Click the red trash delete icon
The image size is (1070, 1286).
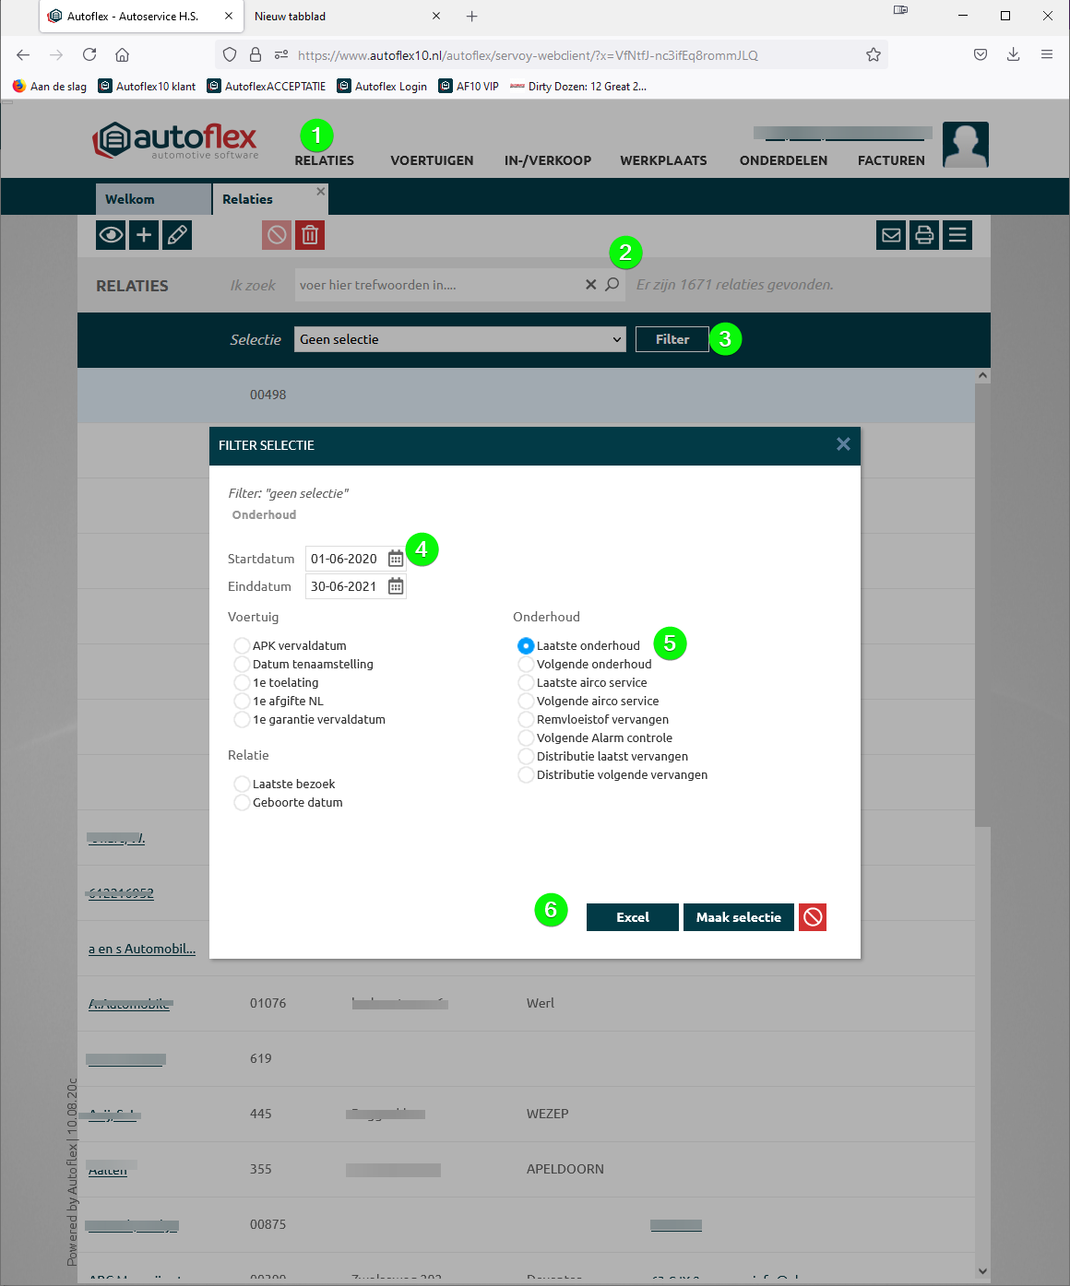coord(310,235)
